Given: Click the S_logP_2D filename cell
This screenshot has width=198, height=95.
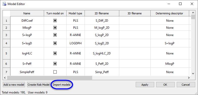Looking at the screenshot, I should click(x=102, y=35).
